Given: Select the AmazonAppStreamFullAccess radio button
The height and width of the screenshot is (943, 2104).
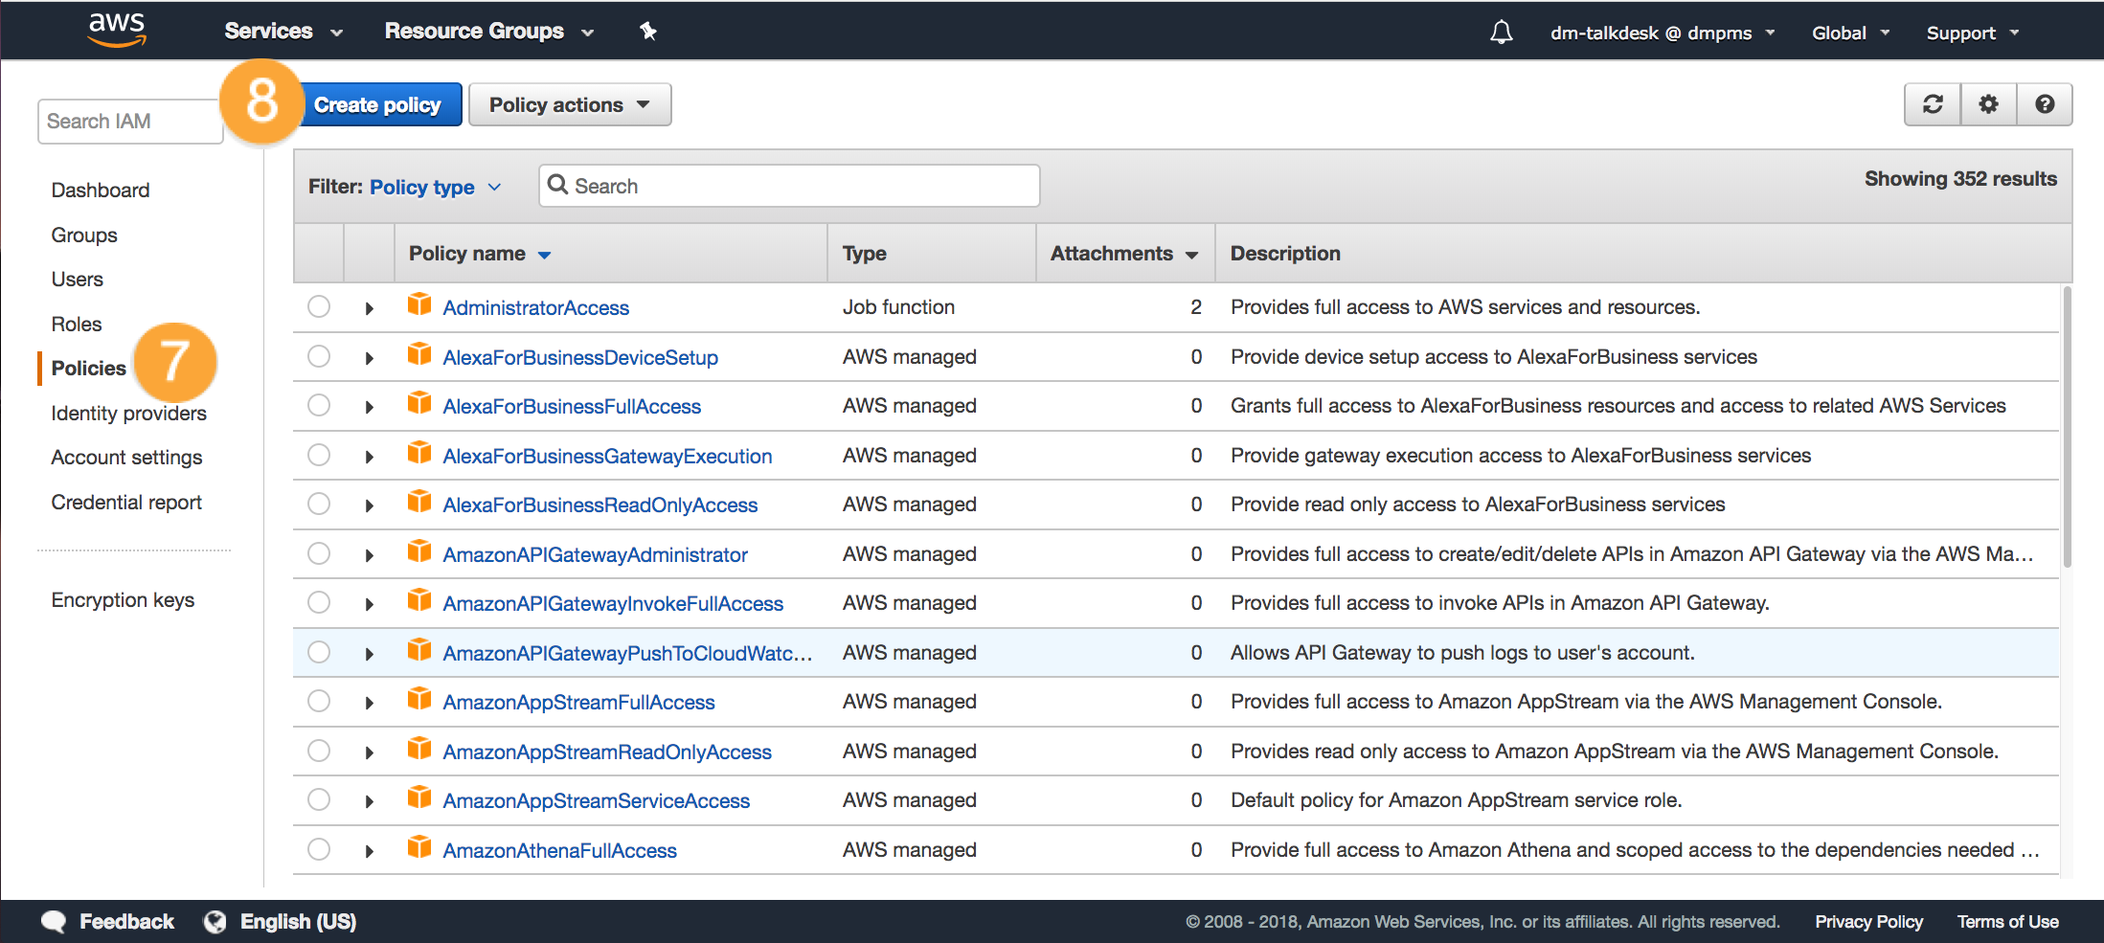Looking at the screenshot, I should point(319,701).
